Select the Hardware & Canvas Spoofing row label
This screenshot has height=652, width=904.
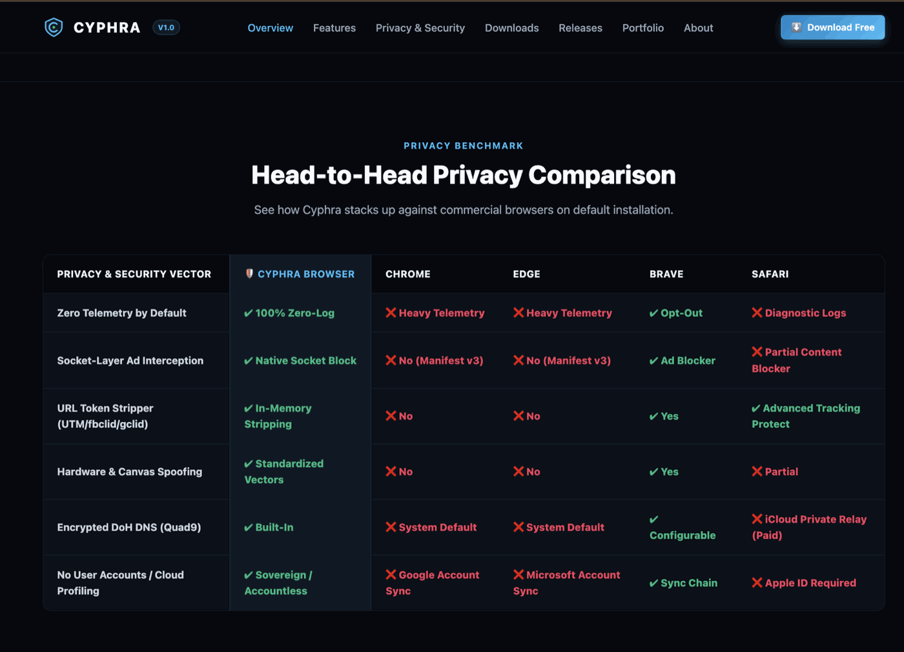pyautogui.click(x=129, y=472)
